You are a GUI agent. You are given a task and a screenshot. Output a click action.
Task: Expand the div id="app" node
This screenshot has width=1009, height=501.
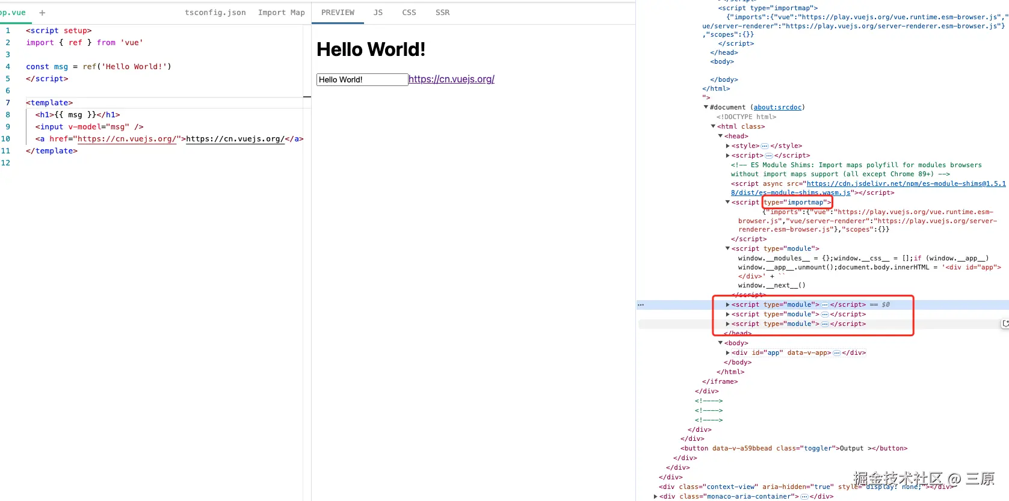(728, 353)
